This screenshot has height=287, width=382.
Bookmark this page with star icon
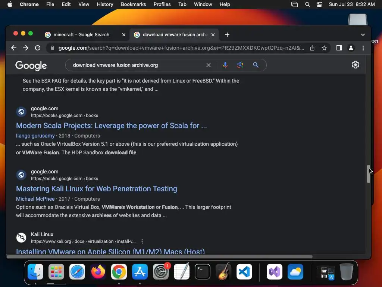click(x=324, y=48)
